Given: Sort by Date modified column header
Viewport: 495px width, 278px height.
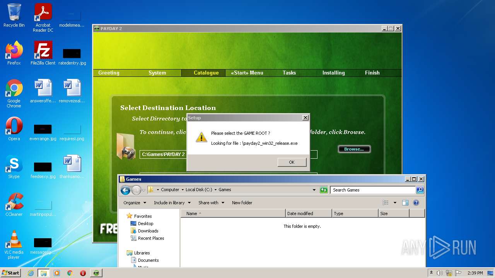Looking at the screenshot, I should [x=309, y=214].
